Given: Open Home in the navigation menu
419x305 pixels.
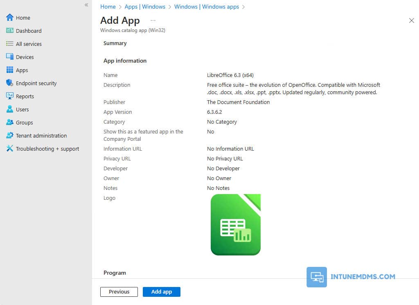Looking at the screenshot, I should [23, 18].
